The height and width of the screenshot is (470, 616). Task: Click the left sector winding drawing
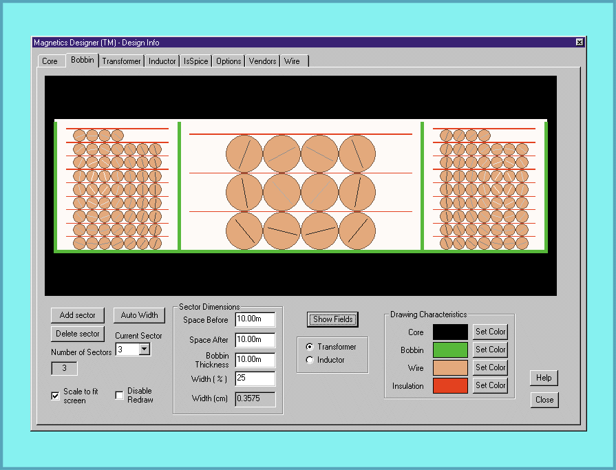click(x=117, y=189)
